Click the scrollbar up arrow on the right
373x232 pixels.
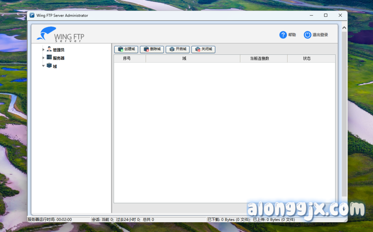(x=344, y=28)
